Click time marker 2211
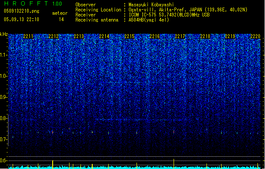This screenshot has width=265, height=169. [x=28, y=36]
